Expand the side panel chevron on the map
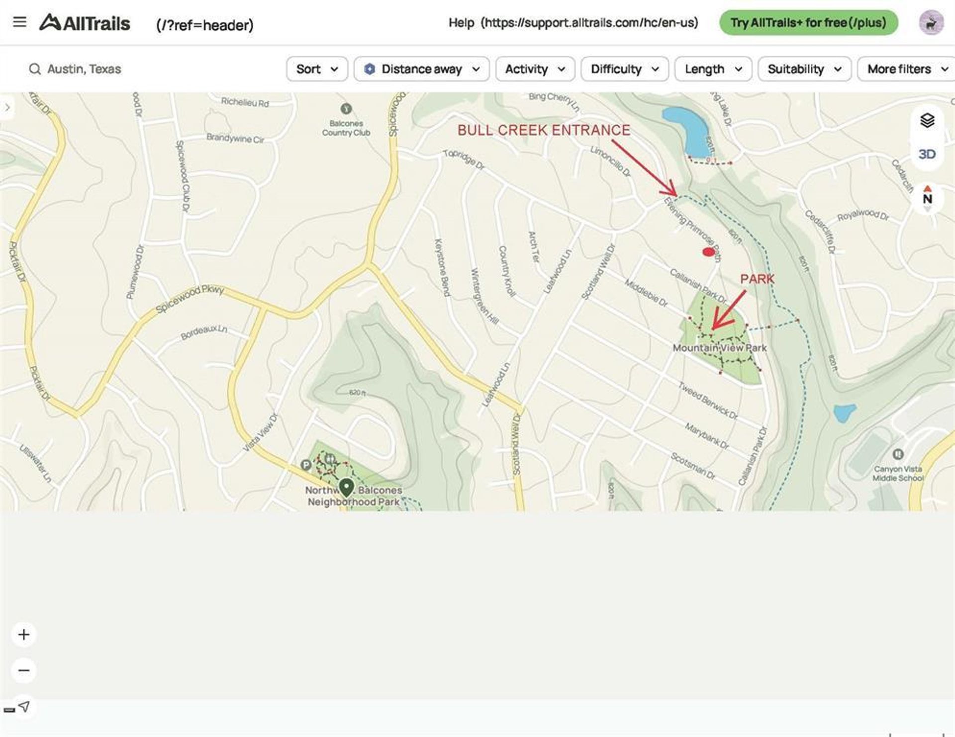The image size is (955, 737). (x=7, y=107)
